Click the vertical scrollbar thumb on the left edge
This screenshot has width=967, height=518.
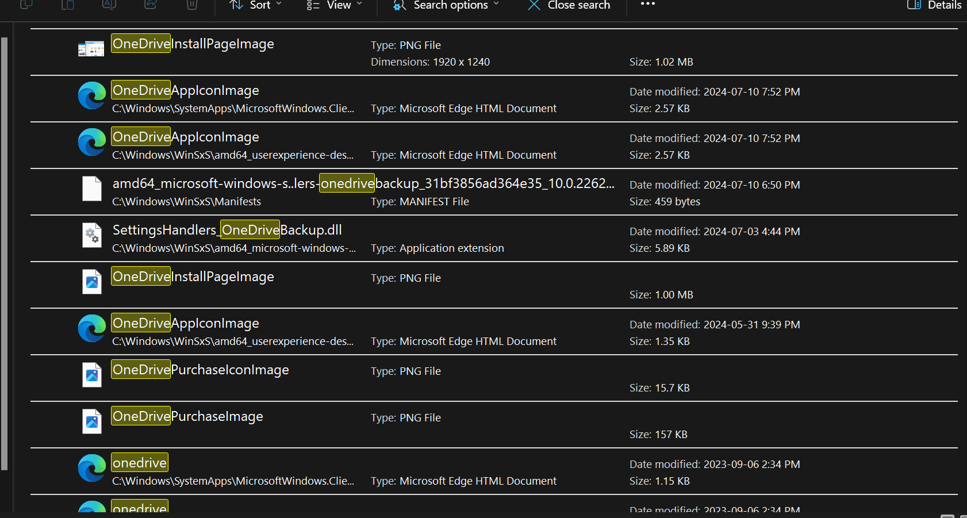click(4, 254)
